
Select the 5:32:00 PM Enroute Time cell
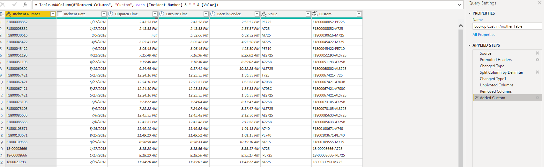pos(184,35)
